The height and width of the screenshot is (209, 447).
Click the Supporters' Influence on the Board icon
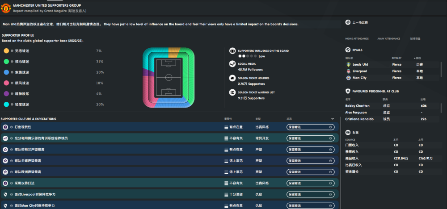(x=232, y=51)
